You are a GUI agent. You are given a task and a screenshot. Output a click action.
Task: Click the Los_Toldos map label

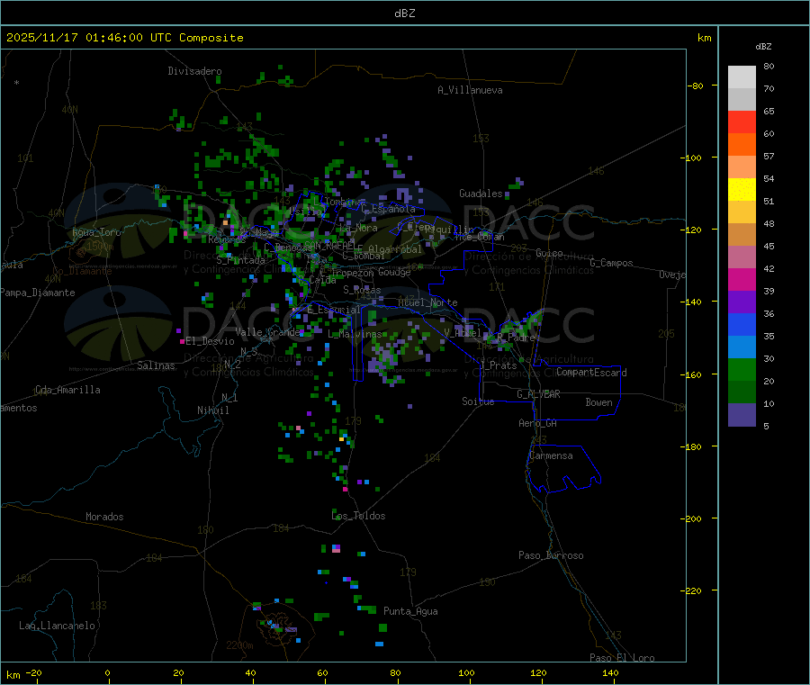point(358,516)
